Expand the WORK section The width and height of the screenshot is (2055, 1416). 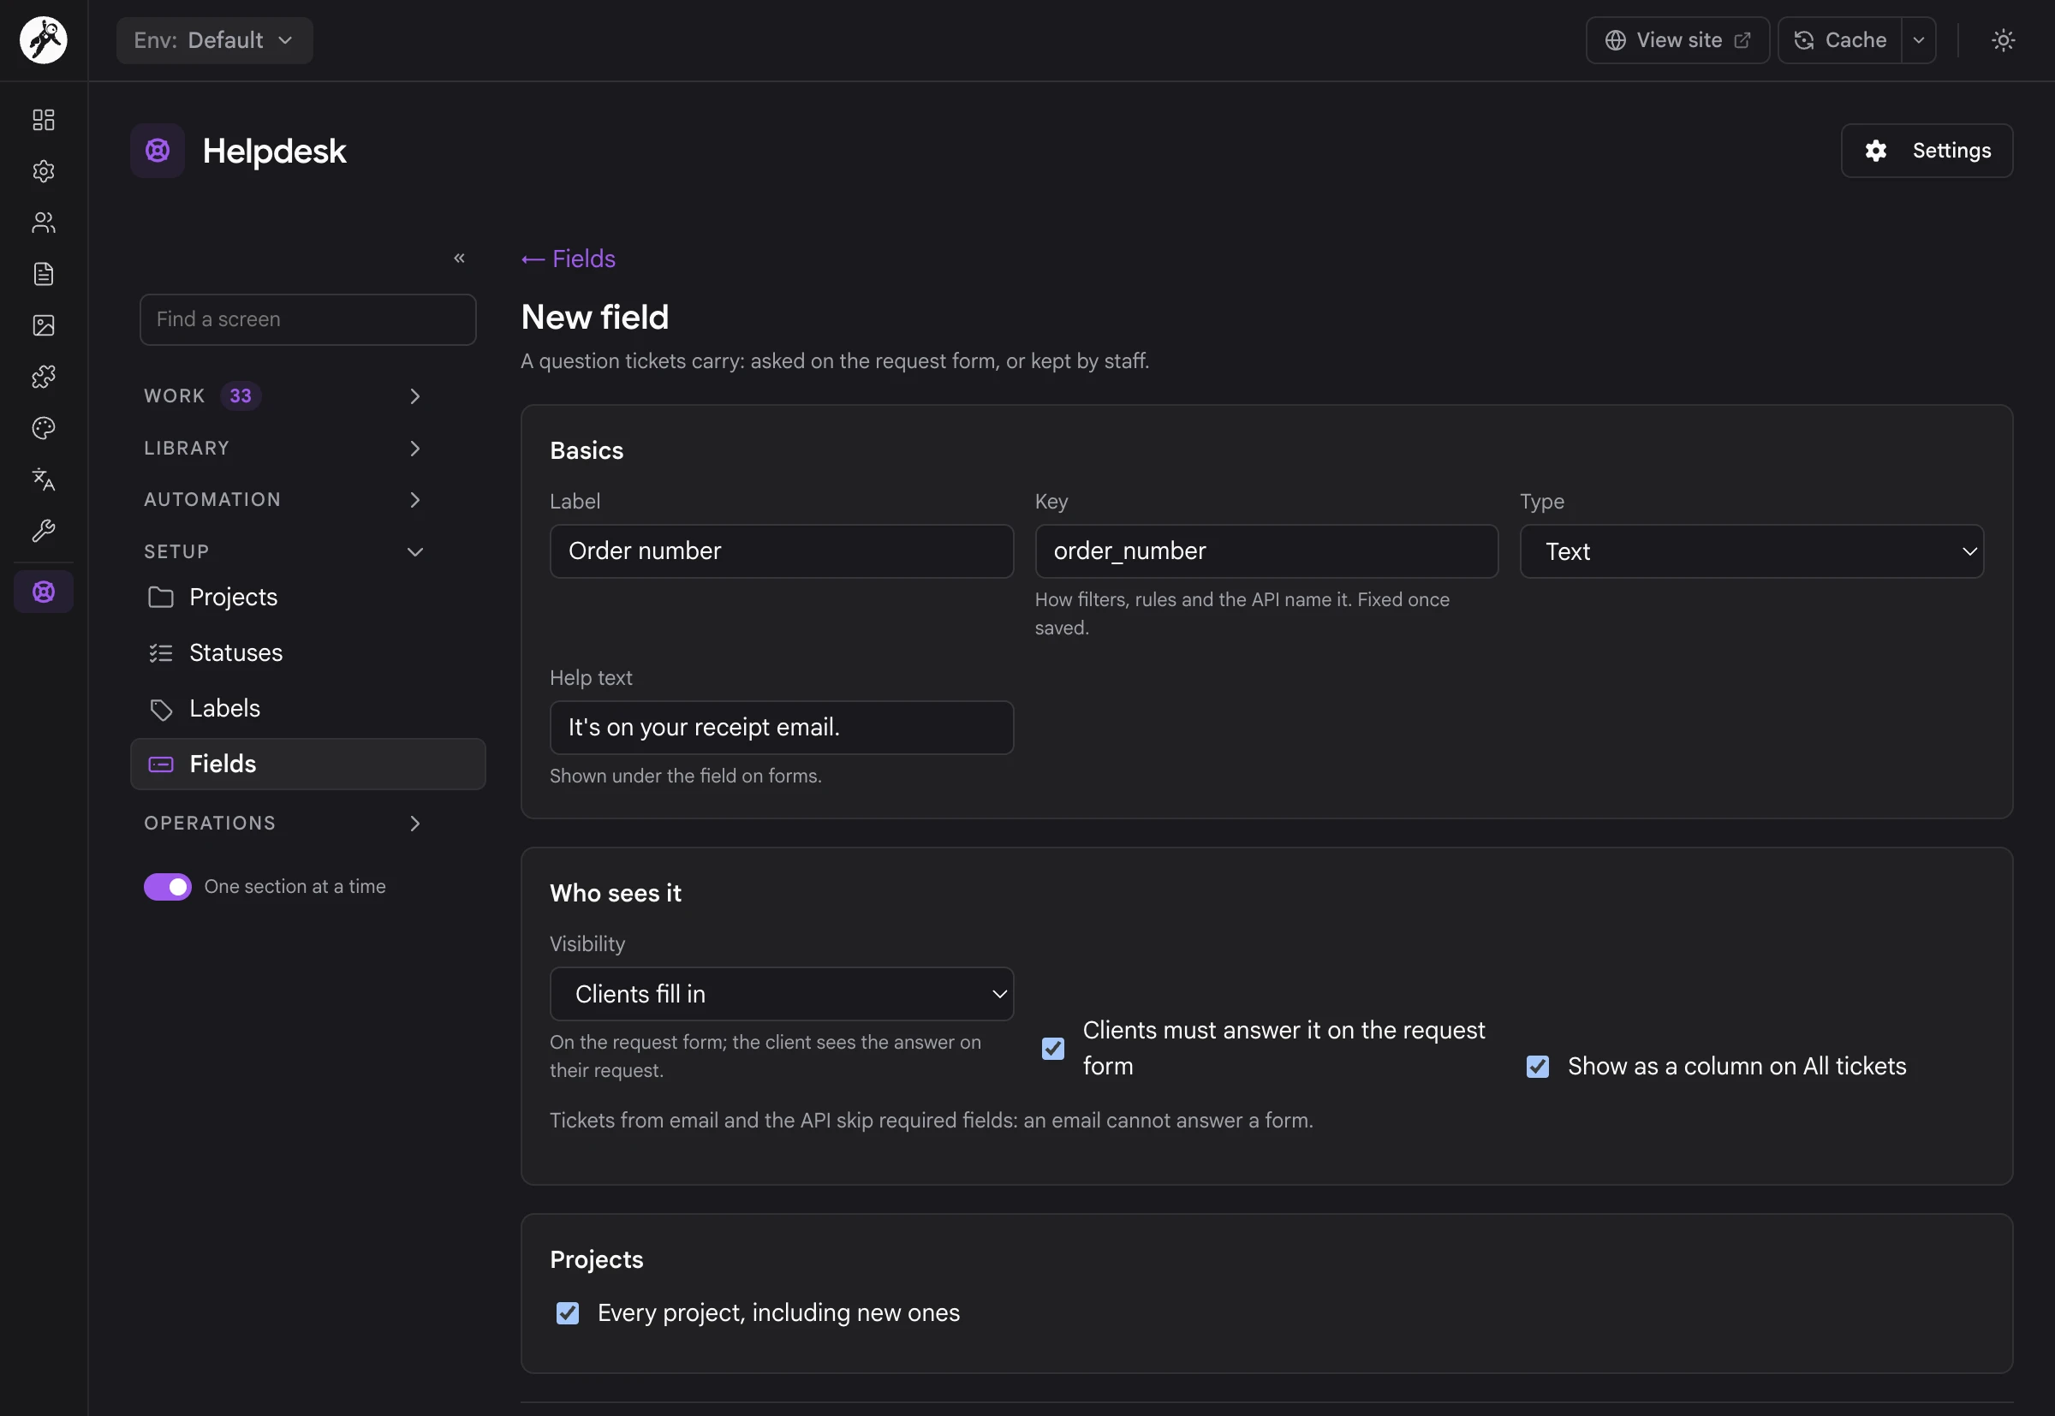pyautogui.click(x=284, y=396)
